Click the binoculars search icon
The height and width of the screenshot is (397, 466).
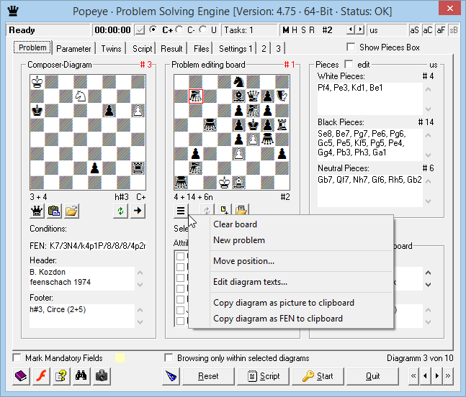[x=81, y=376]
